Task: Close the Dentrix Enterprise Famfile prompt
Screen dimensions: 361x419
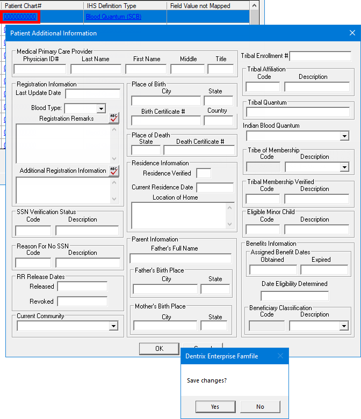Action: click(x=280, y=356)
